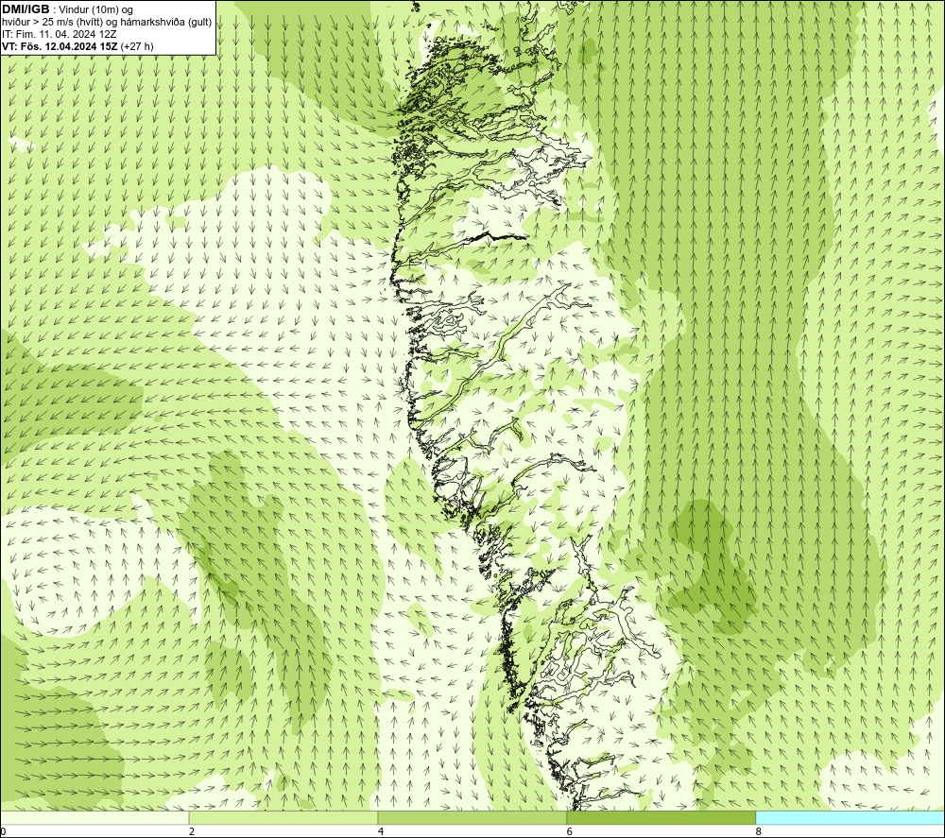The height and width of the screenshot is (838, 945).
Task: Click the 'Vindur (10m) og' label
Action: click(97, 10)
